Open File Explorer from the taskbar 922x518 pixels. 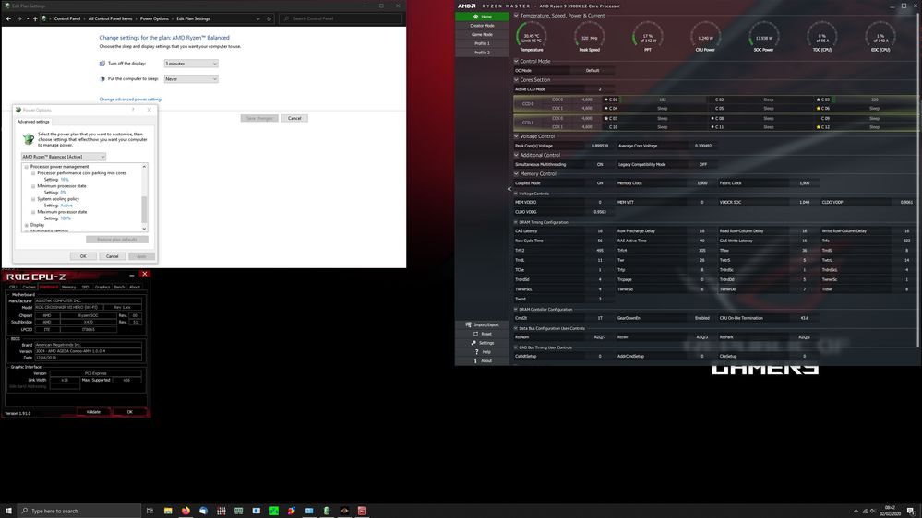coord(168,511)
